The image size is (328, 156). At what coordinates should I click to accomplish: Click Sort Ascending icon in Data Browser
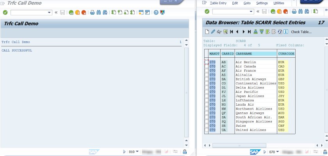point(255,32)
